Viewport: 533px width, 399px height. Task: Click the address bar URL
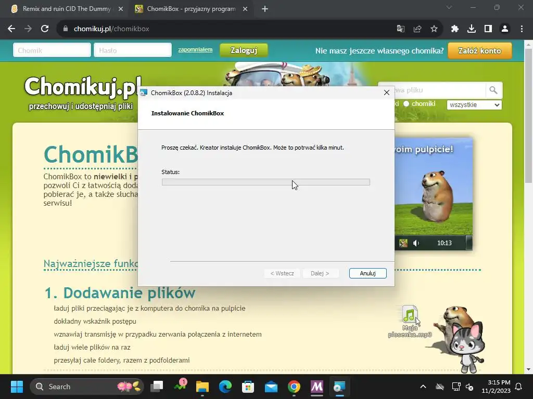click(111, 29)
